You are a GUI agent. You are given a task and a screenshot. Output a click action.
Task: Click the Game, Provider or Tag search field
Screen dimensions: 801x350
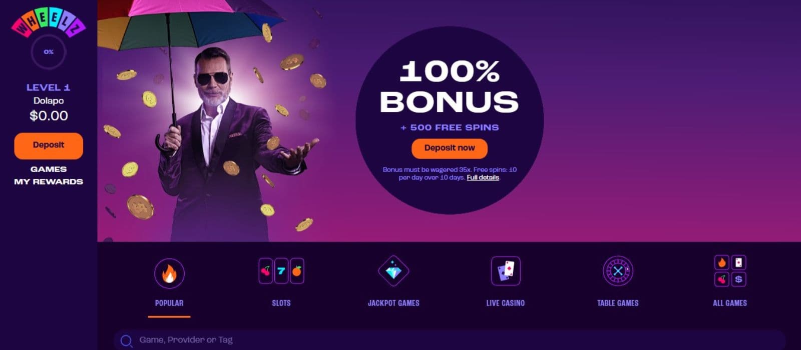[449, 340]
